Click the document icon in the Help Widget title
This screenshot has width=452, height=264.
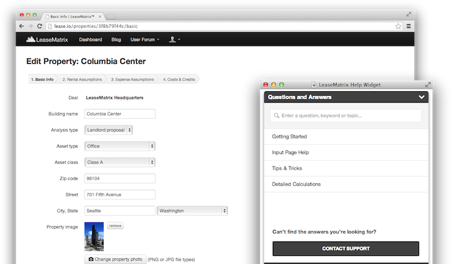(314, 84)
